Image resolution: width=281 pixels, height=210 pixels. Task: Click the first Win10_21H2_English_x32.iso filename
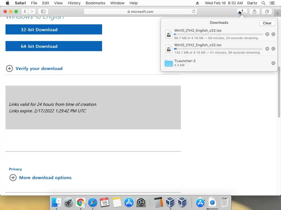pos(198,31)
